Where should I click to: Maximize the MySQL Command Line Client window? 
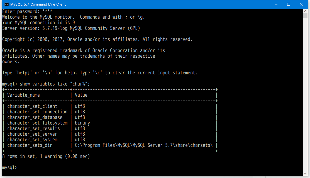click(x=289, y=4)
